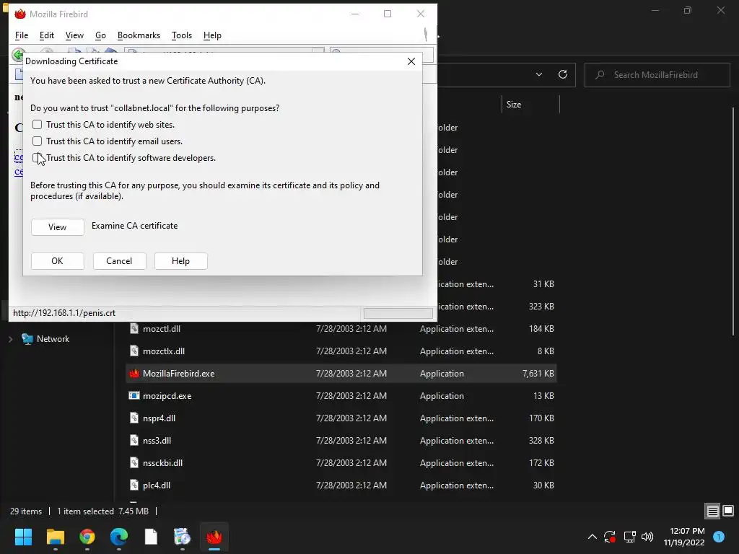Launch Google Chrome from the taskbar

(87, 537)
